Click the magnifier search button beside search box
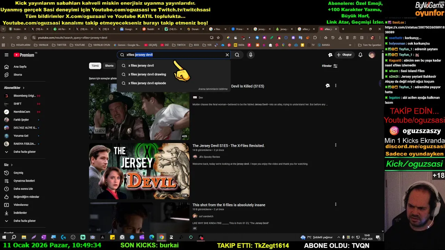The image size is (445, 250). (x=237, y=55)
